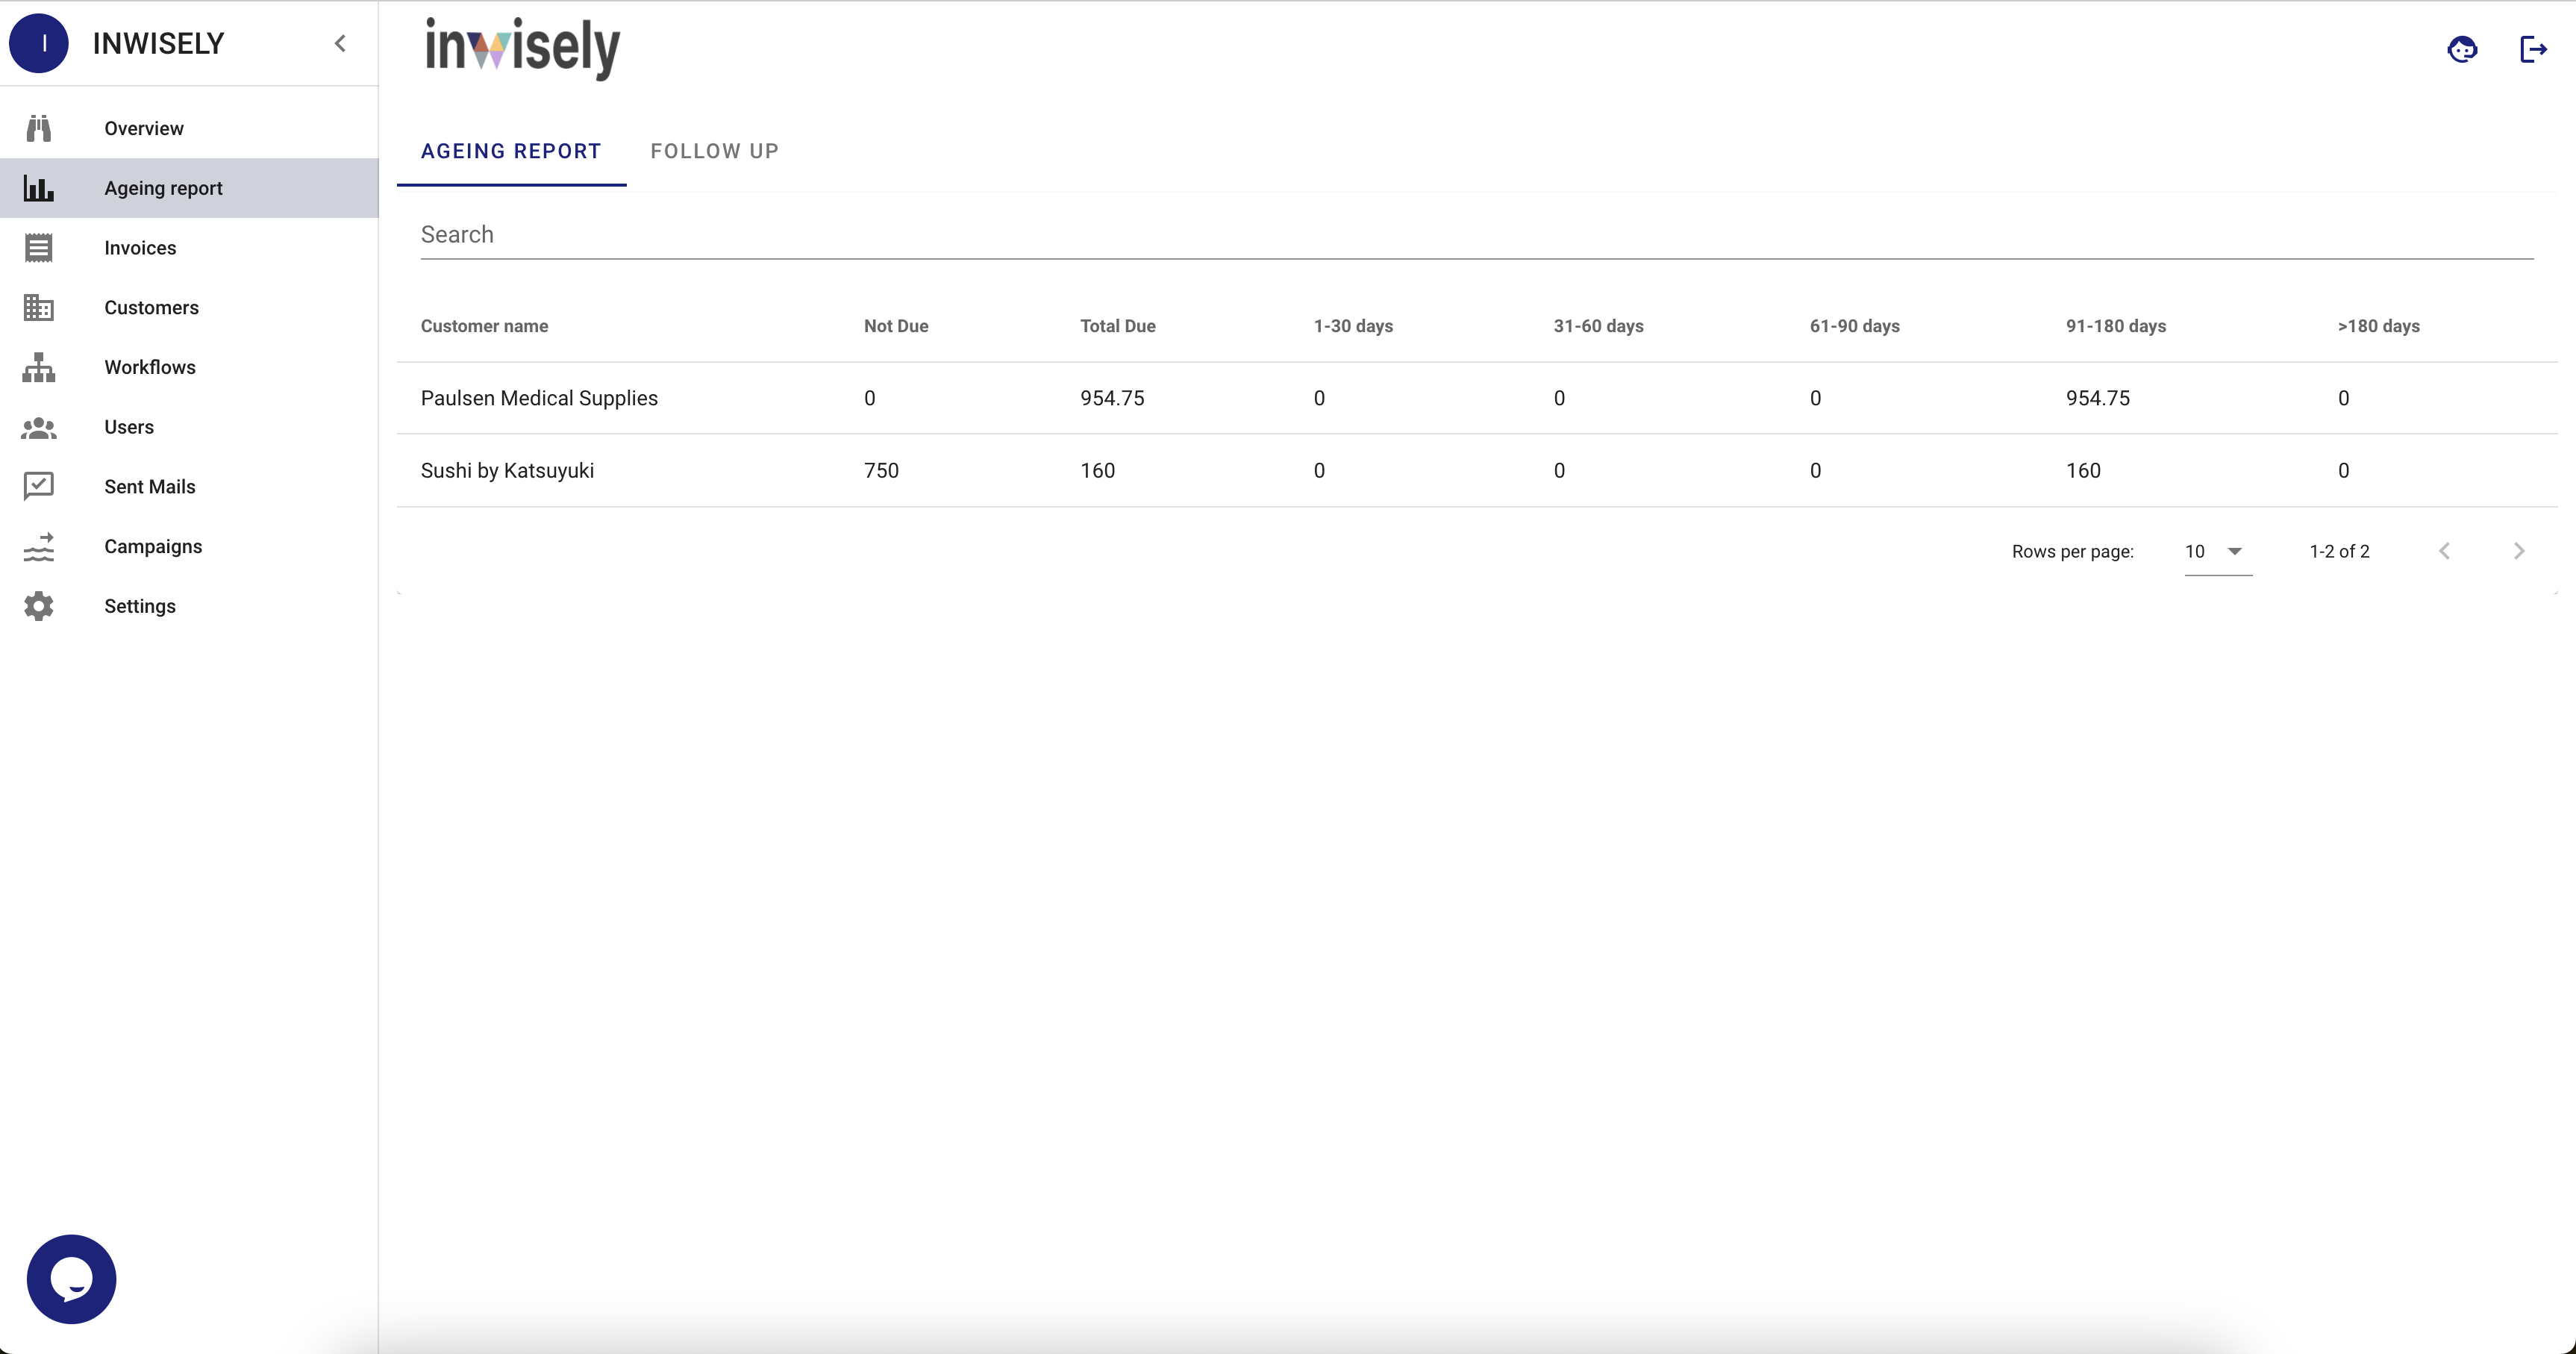Click the Users group icon

click(38, 427)
